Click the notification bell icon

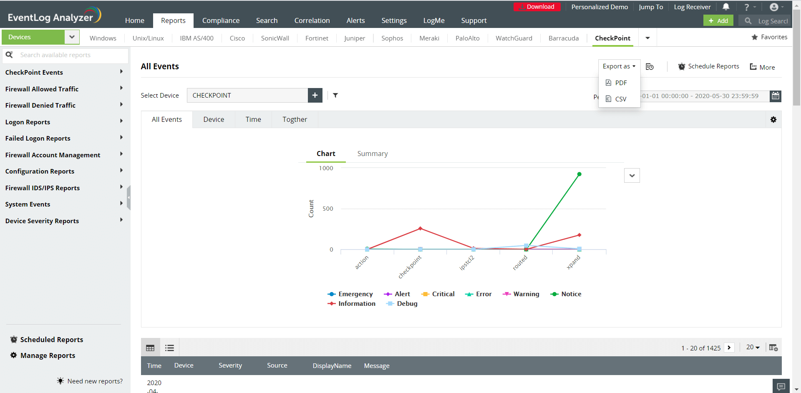coord(726,7)
